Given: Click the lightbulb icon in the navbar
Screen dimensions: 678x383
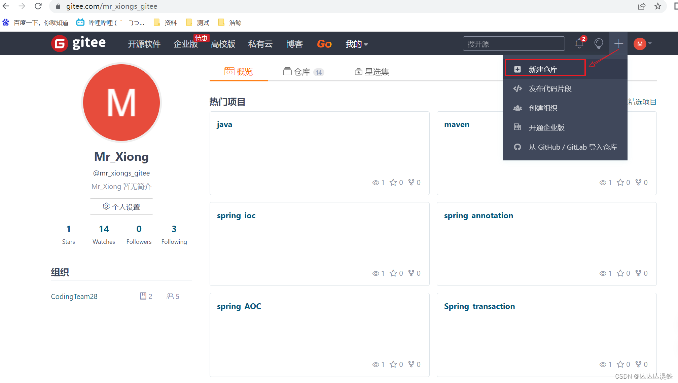Looking at the screenshot, I should click(599, 43).
